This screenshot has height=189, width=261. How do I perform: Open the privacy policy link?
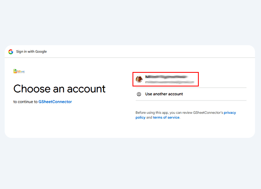pos(230,113)
